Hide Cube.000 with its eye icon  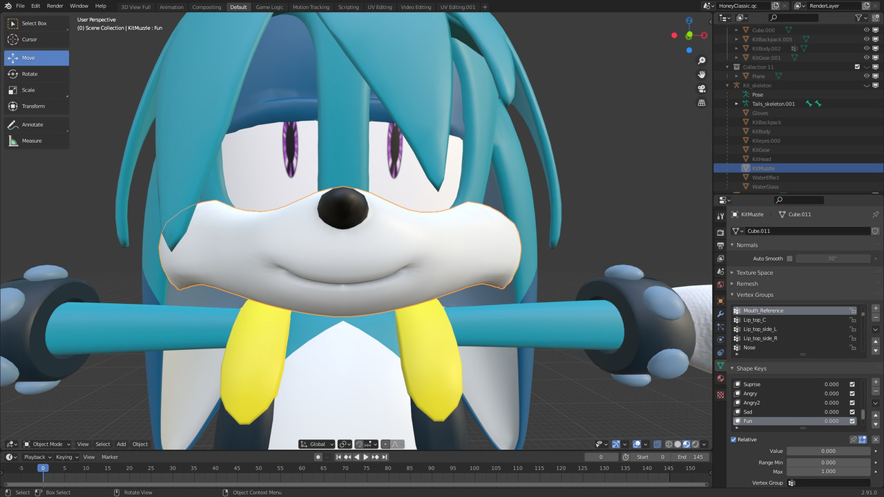[867, 30]
